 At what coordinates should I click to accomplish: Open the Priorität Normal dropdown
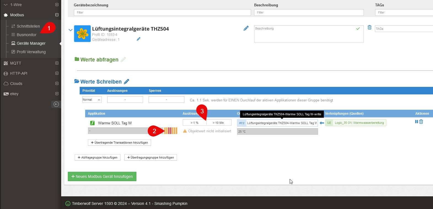coord(92,100)
